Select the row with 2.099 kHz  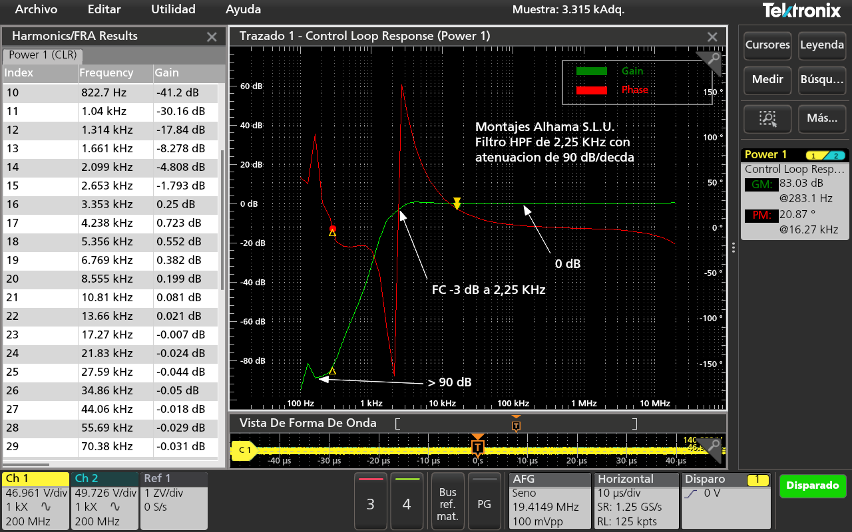pos(110,167)
